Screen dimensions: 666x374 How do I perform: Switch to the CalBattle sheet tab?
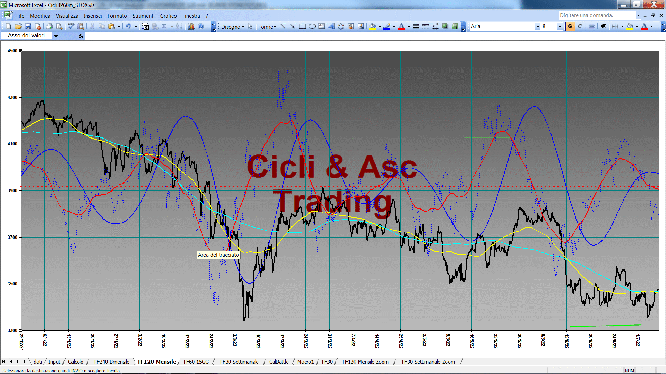279,362
